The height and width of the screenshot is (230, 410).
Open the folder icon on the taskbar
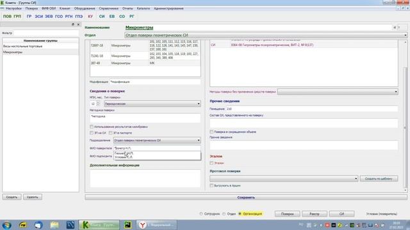point(54,225)
